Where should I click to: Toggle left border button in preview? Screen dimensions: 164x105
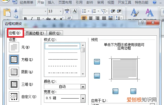tap(115, 91)
